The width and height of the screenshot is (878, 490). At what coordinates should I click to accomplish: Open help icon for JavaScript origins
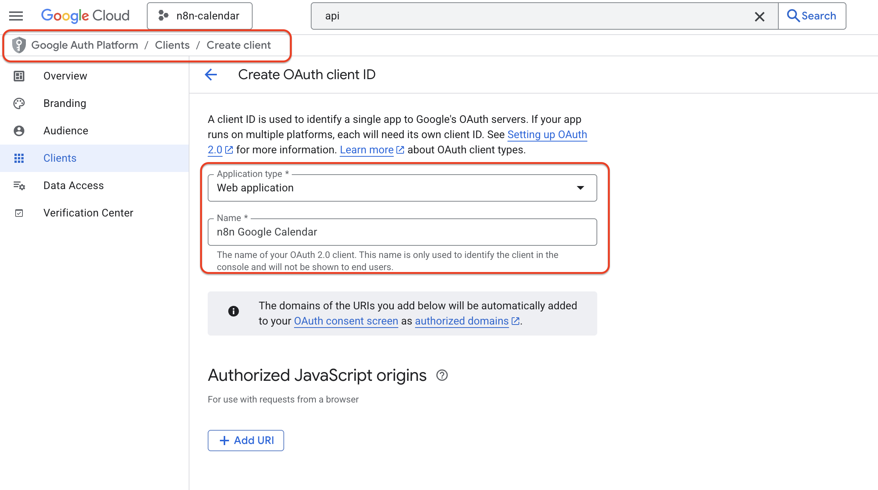442,375
